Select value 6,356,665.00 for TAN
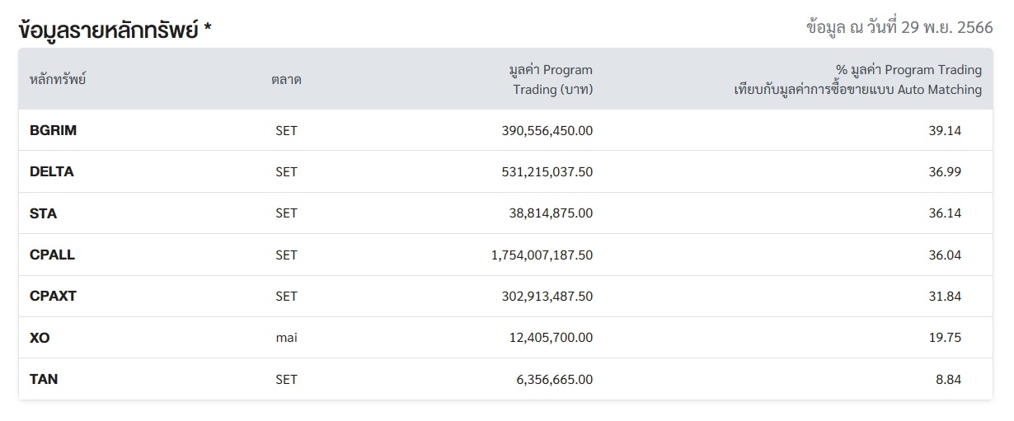The width and height of the screenshot is (1014, 421). click(x=555, y=379)
